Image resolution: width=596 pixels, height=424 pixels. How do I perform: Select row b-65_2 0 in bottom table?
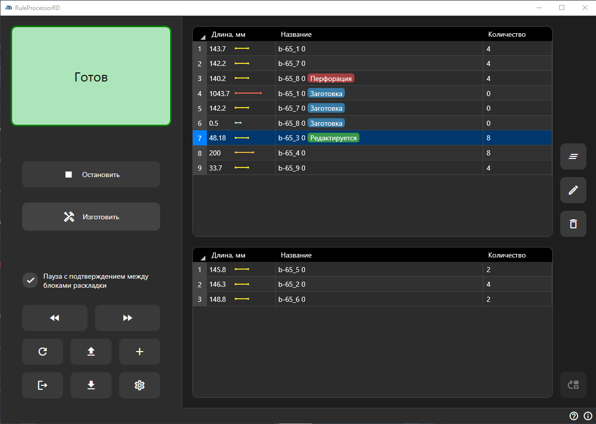pos(292,285)
